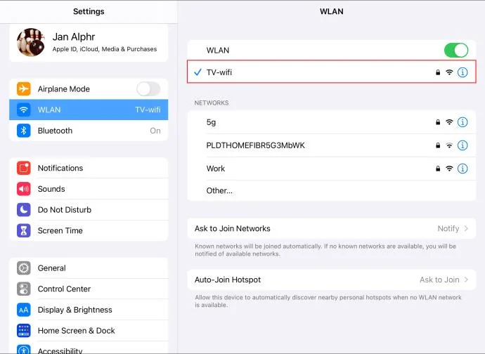Open Sounds settings

click(89, 189)
